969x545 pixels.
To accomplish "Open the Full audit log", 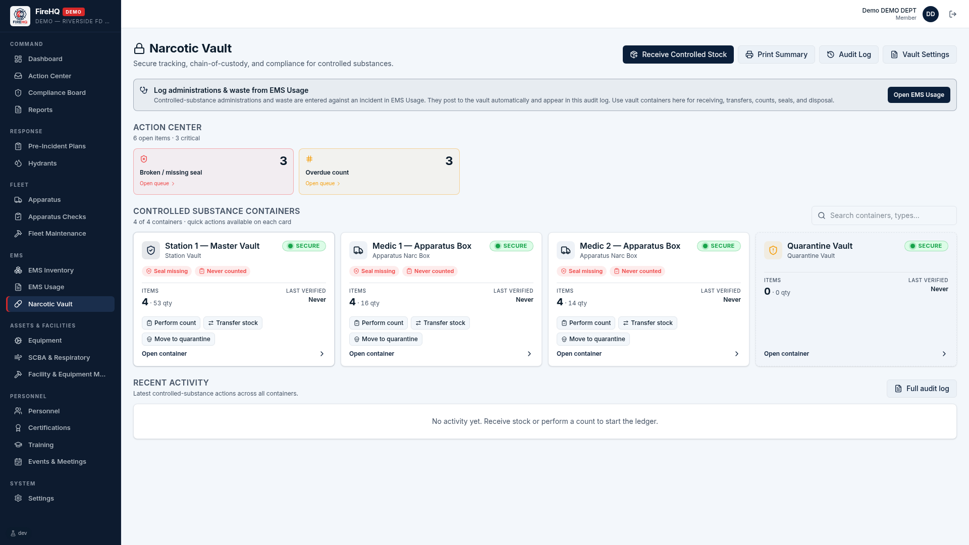I will [922, 389].
